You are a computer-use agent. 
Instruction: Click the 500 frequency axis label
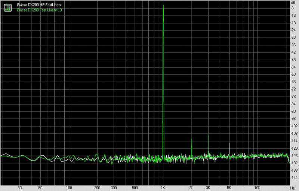click(135, 187)
